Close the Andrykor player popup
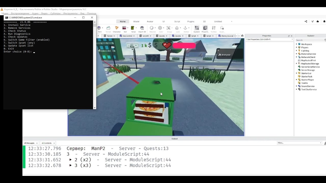 218,50
